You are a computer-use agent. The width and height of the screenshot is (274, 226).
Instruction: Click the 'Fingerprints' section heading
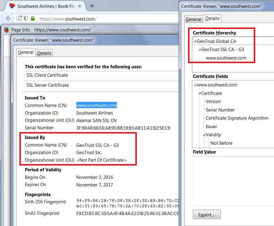[38, 195]
